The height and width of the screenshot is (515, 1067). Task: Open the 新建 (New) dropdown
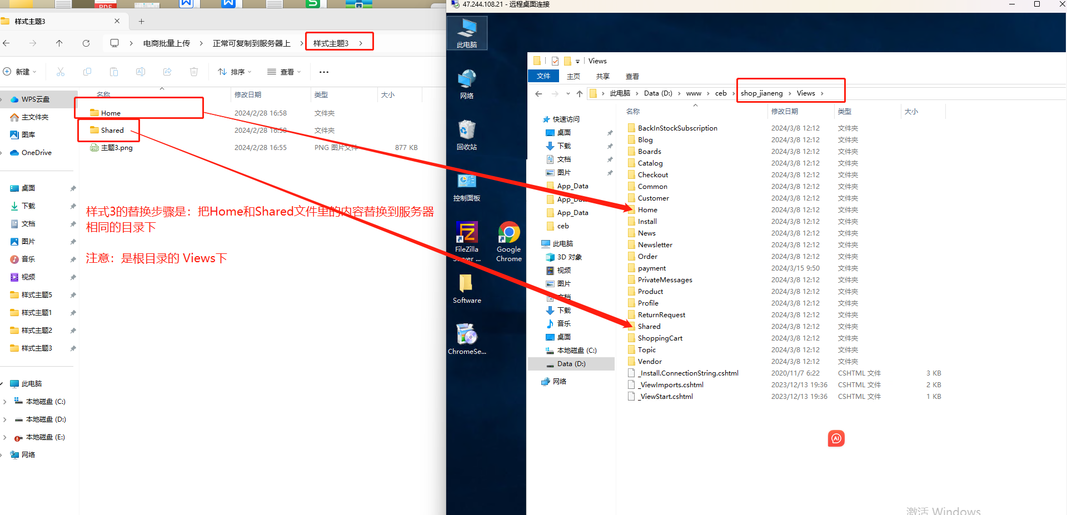tap(20, 72)
